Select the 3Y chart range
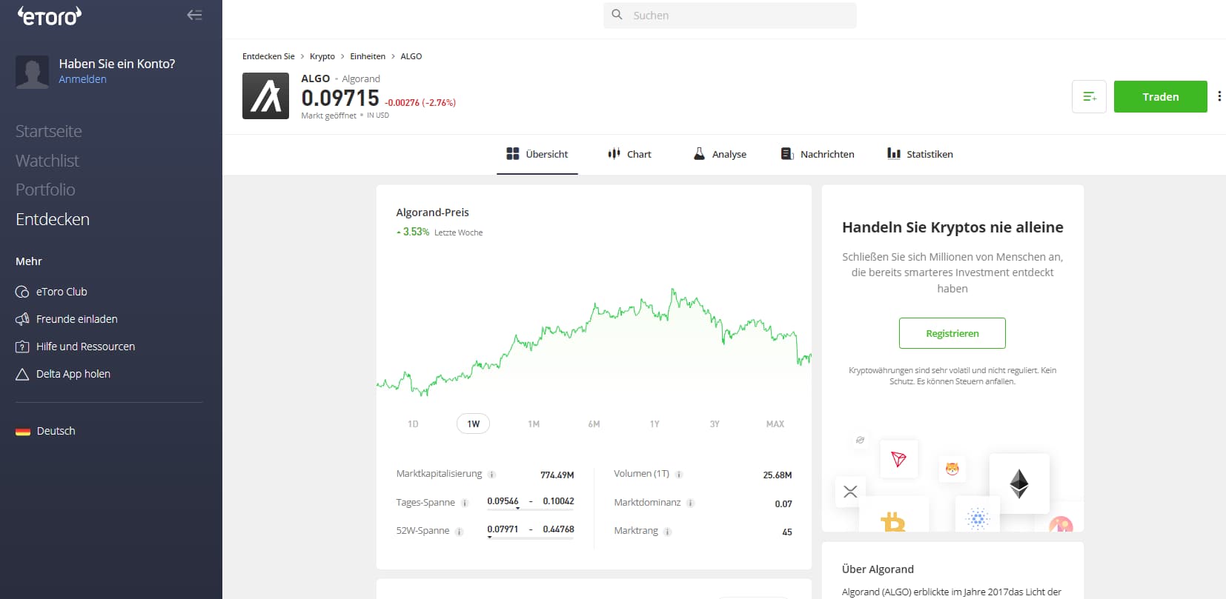The width and height of the screenshot is (1226, 599). click(715, 424)
